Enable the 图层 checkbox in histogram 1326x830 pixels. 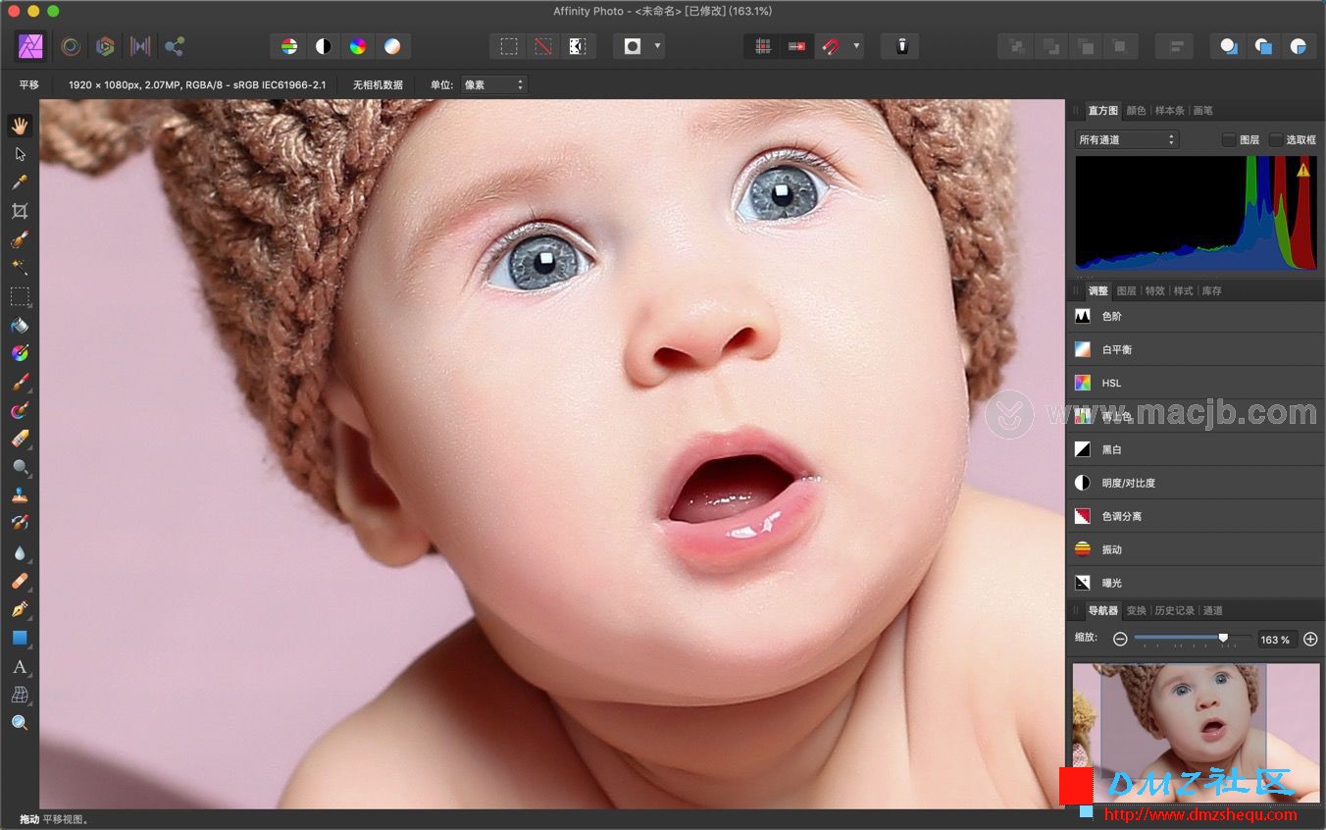coord(1228,140)
